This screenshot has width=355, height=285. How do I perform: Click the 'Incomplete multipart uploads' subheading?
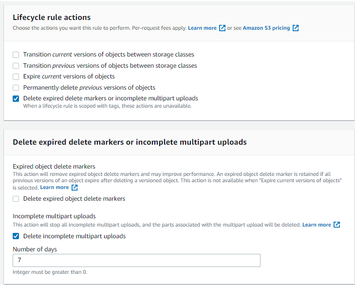[x=54, y=216]
